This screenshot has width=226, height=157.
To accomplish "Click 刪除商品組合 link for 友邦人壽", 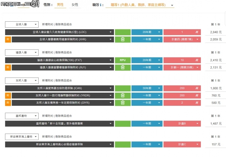I will pyautogui.click(x=63, y=81).
